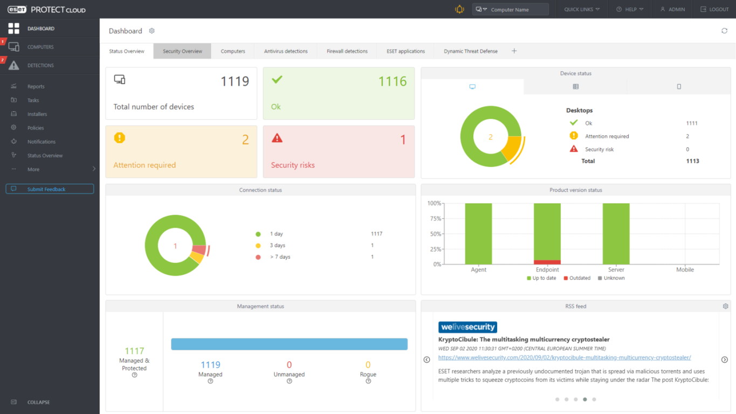Open dashboard settings gear icon
This screenshot has height=414, width=736.
pyautogui.click(x=152, y=31)
